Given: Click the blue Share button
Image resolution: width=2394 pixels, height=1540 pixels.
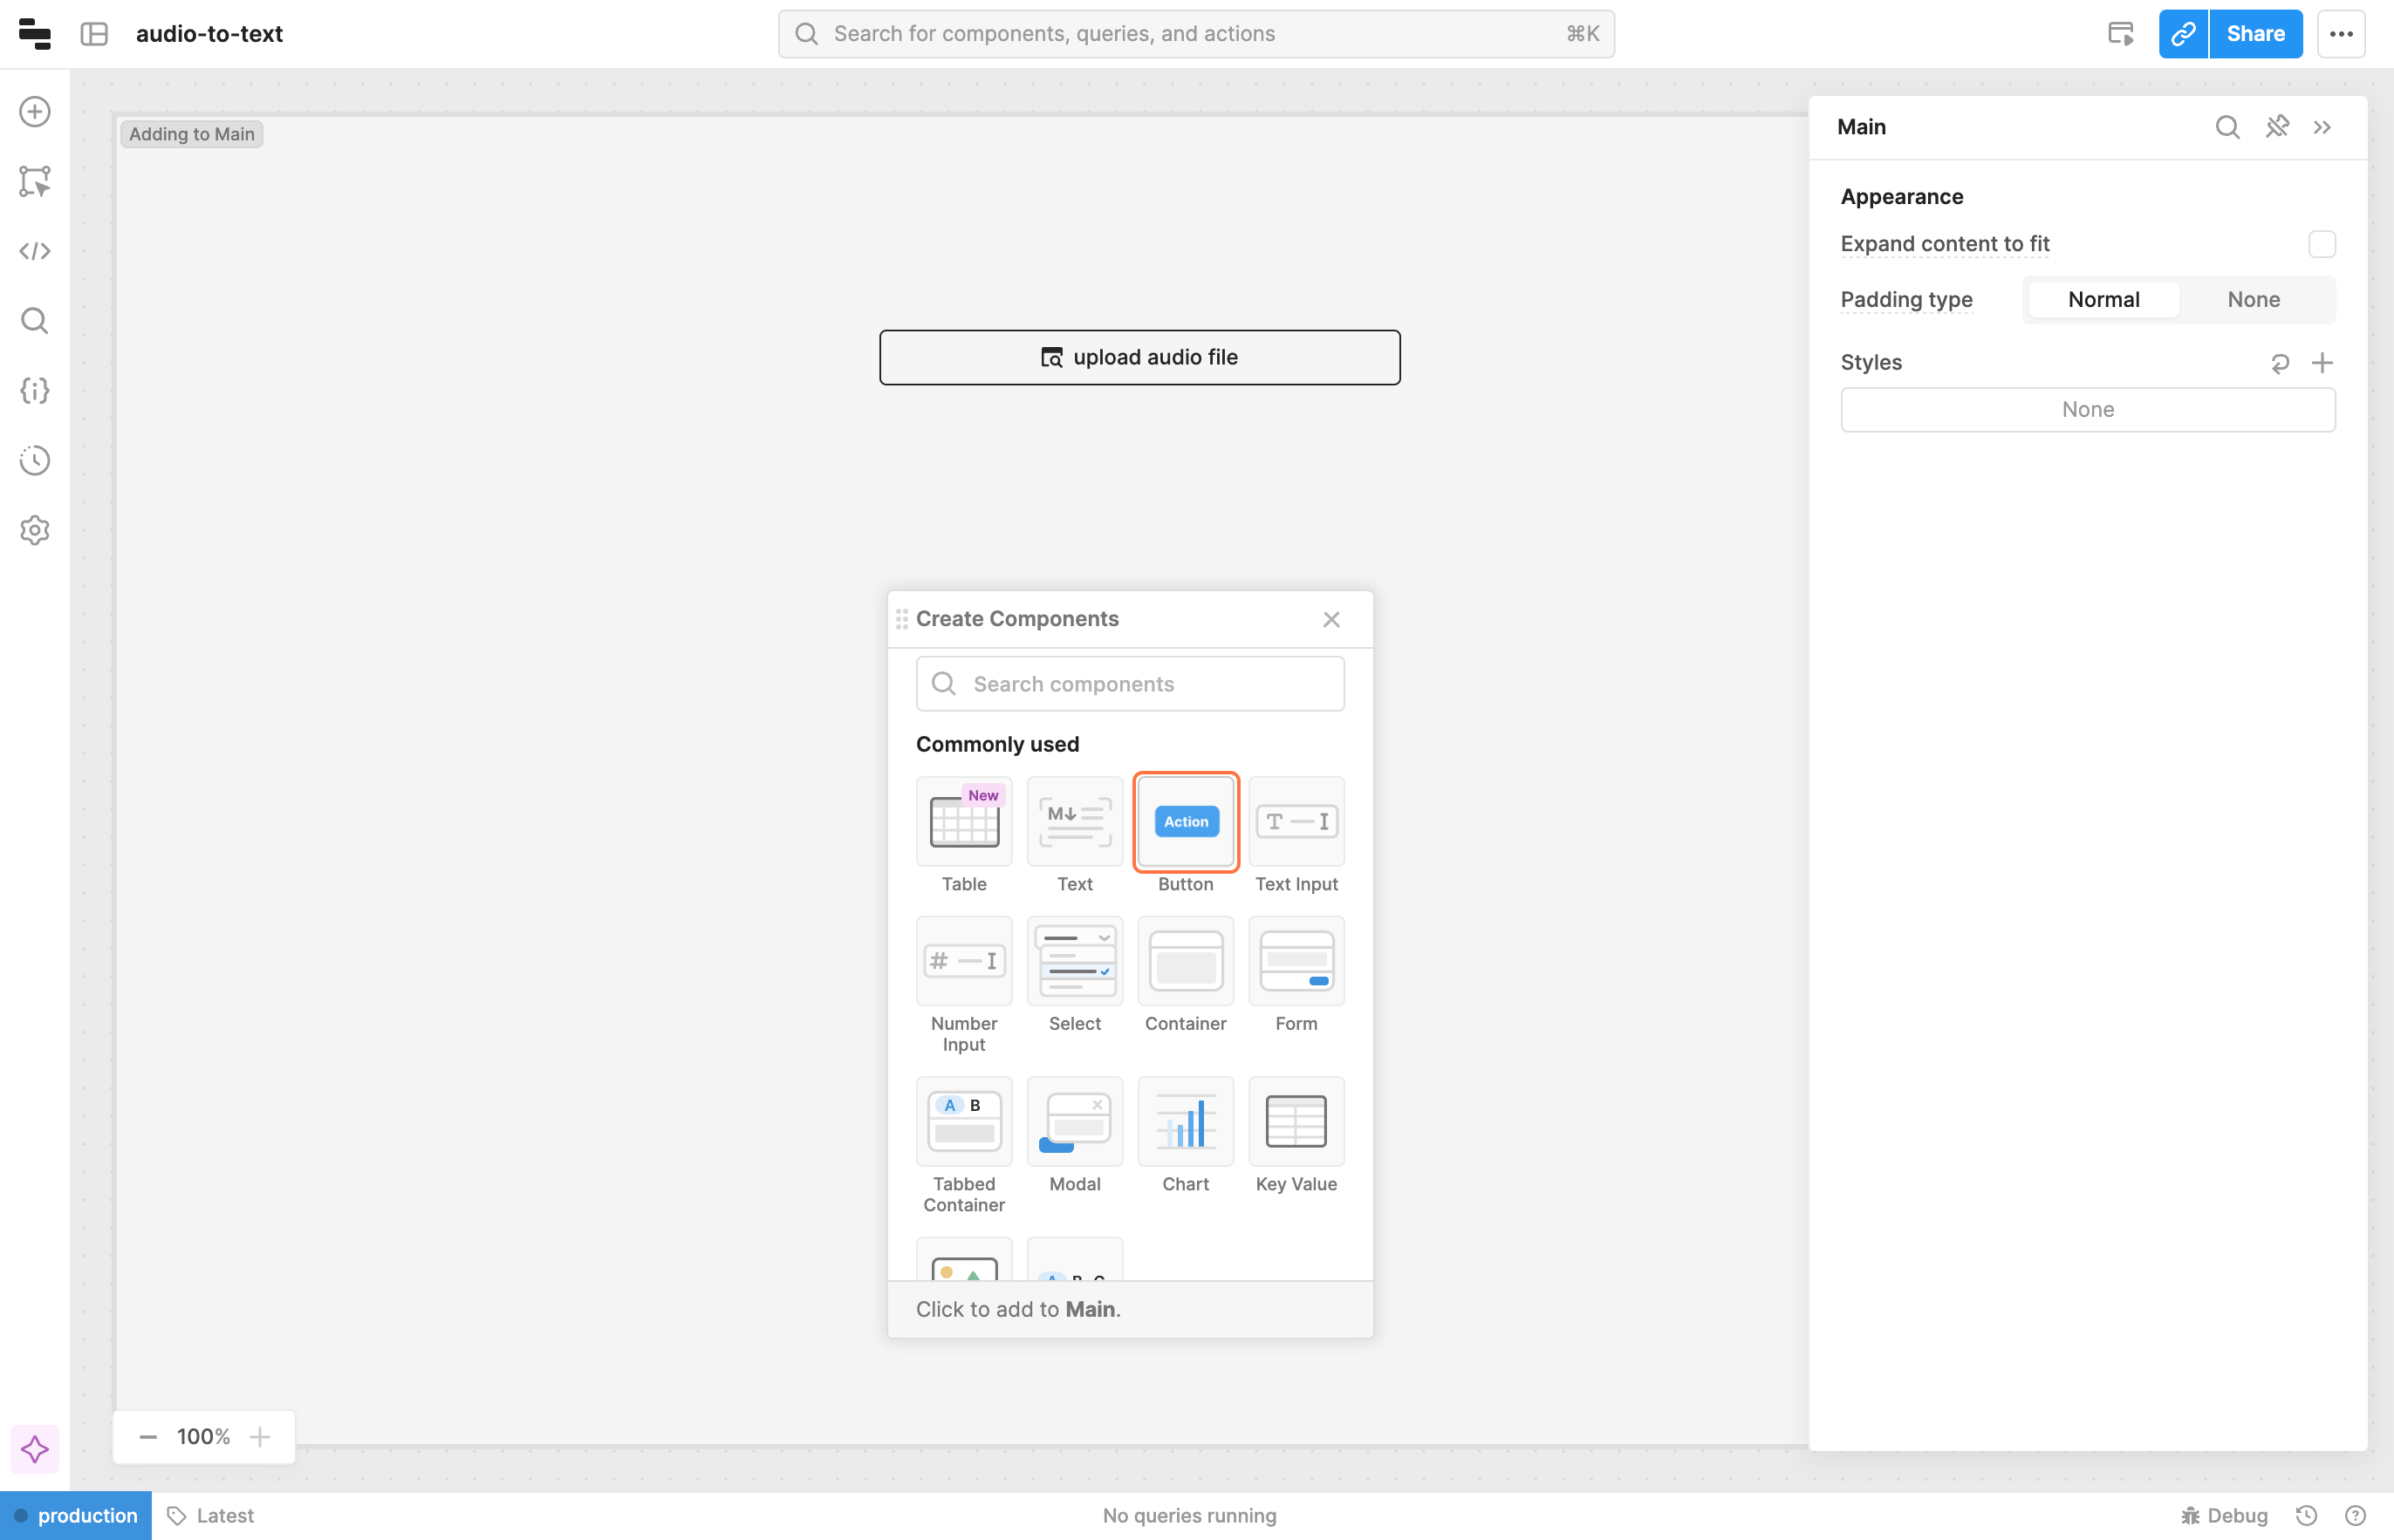Looking at the screenshot, I should click(2255, 34).
